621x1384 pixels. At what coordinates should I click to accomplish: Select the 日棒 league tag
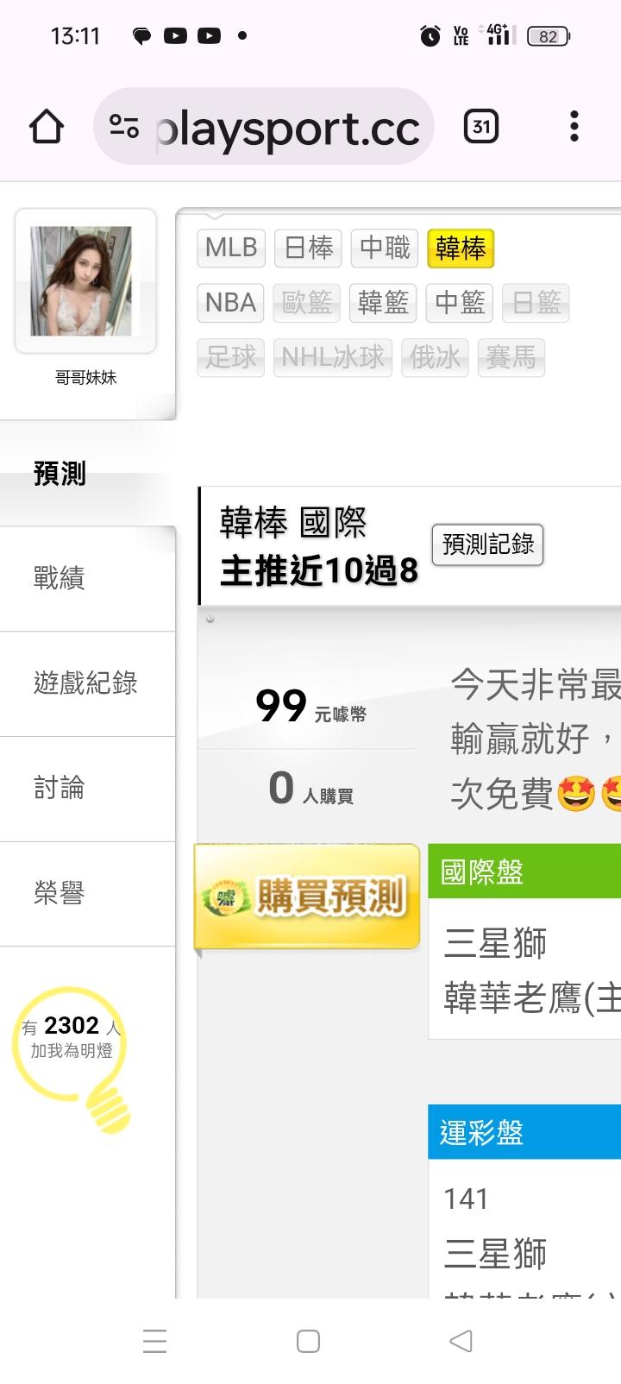[x=309, y=248]
